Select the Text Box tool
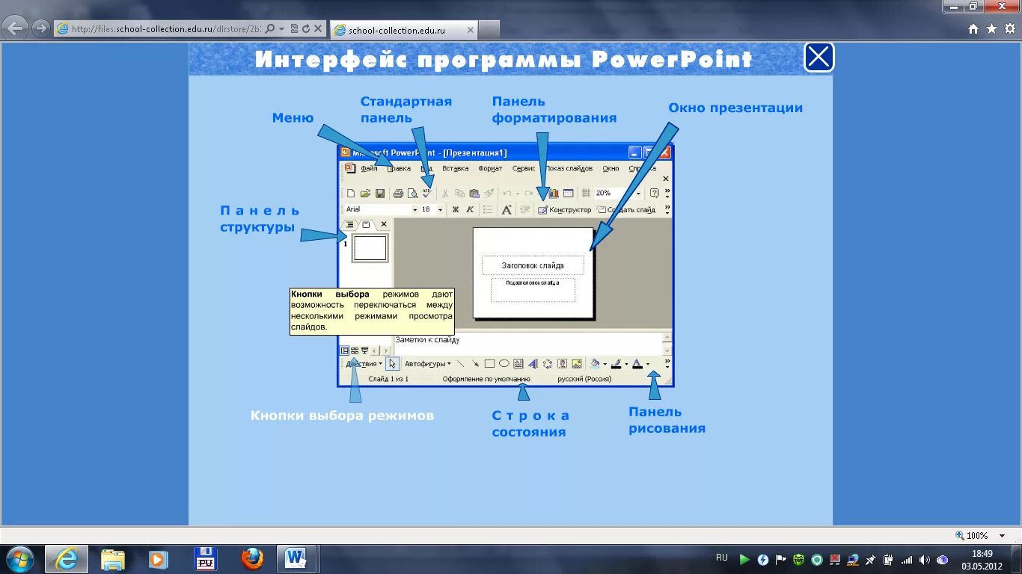This screenshot has height=574, width=1022. (518, 364)
